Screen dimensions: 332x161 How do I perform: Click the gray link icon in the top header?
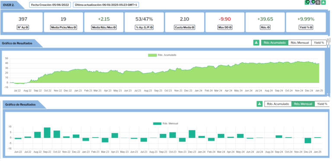318,2
